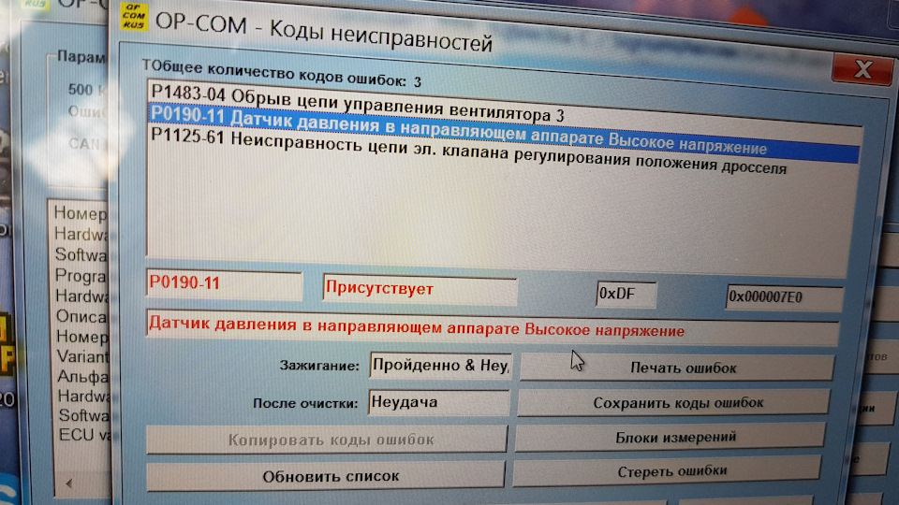Screen dimensions: 899x505
Task: Click the P0190-11 code field
Action: click(x=224, y=284)
